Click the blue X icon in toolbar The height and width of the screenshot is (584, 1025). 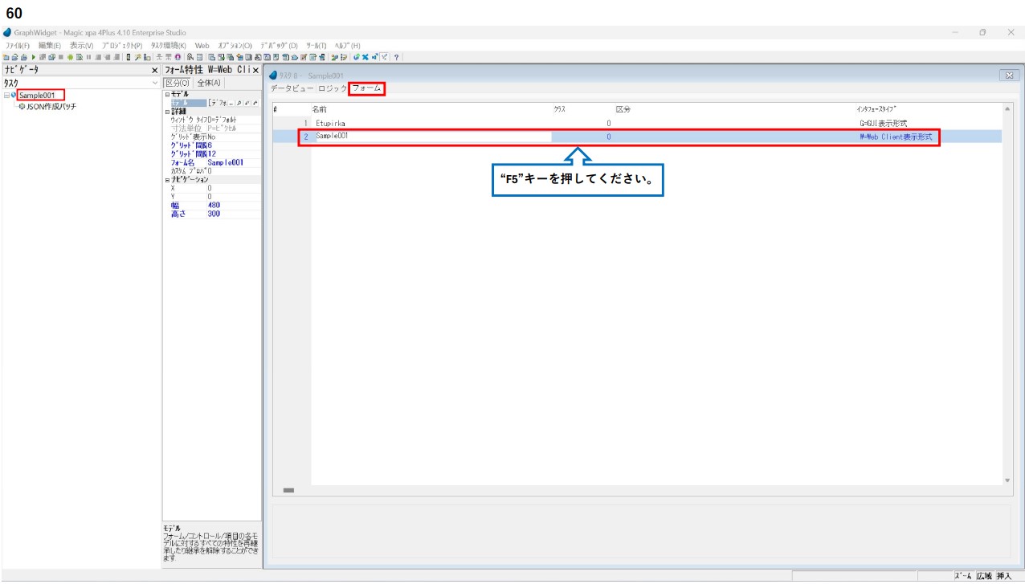click(365, 58)
